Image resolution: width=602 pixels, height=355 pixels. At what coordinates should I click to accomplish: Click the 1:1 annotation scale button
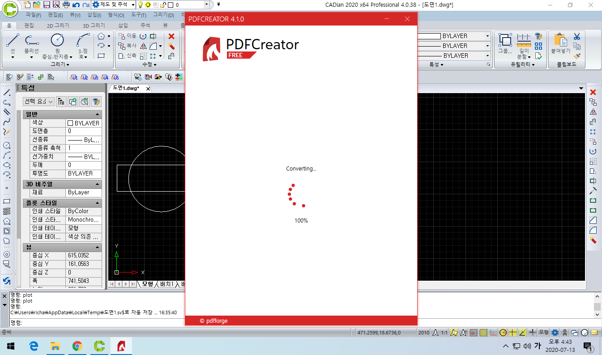(444, 333)
